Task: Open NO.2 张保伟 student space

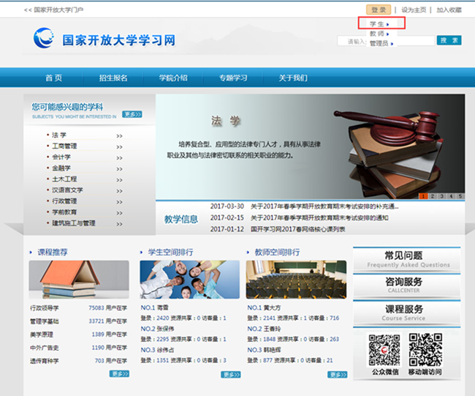Action: coord(157,329)
